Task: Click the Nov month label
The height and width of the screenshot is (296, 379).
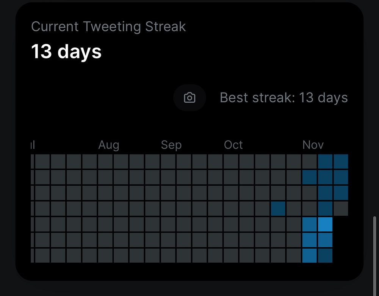Action: click(313, 145)
